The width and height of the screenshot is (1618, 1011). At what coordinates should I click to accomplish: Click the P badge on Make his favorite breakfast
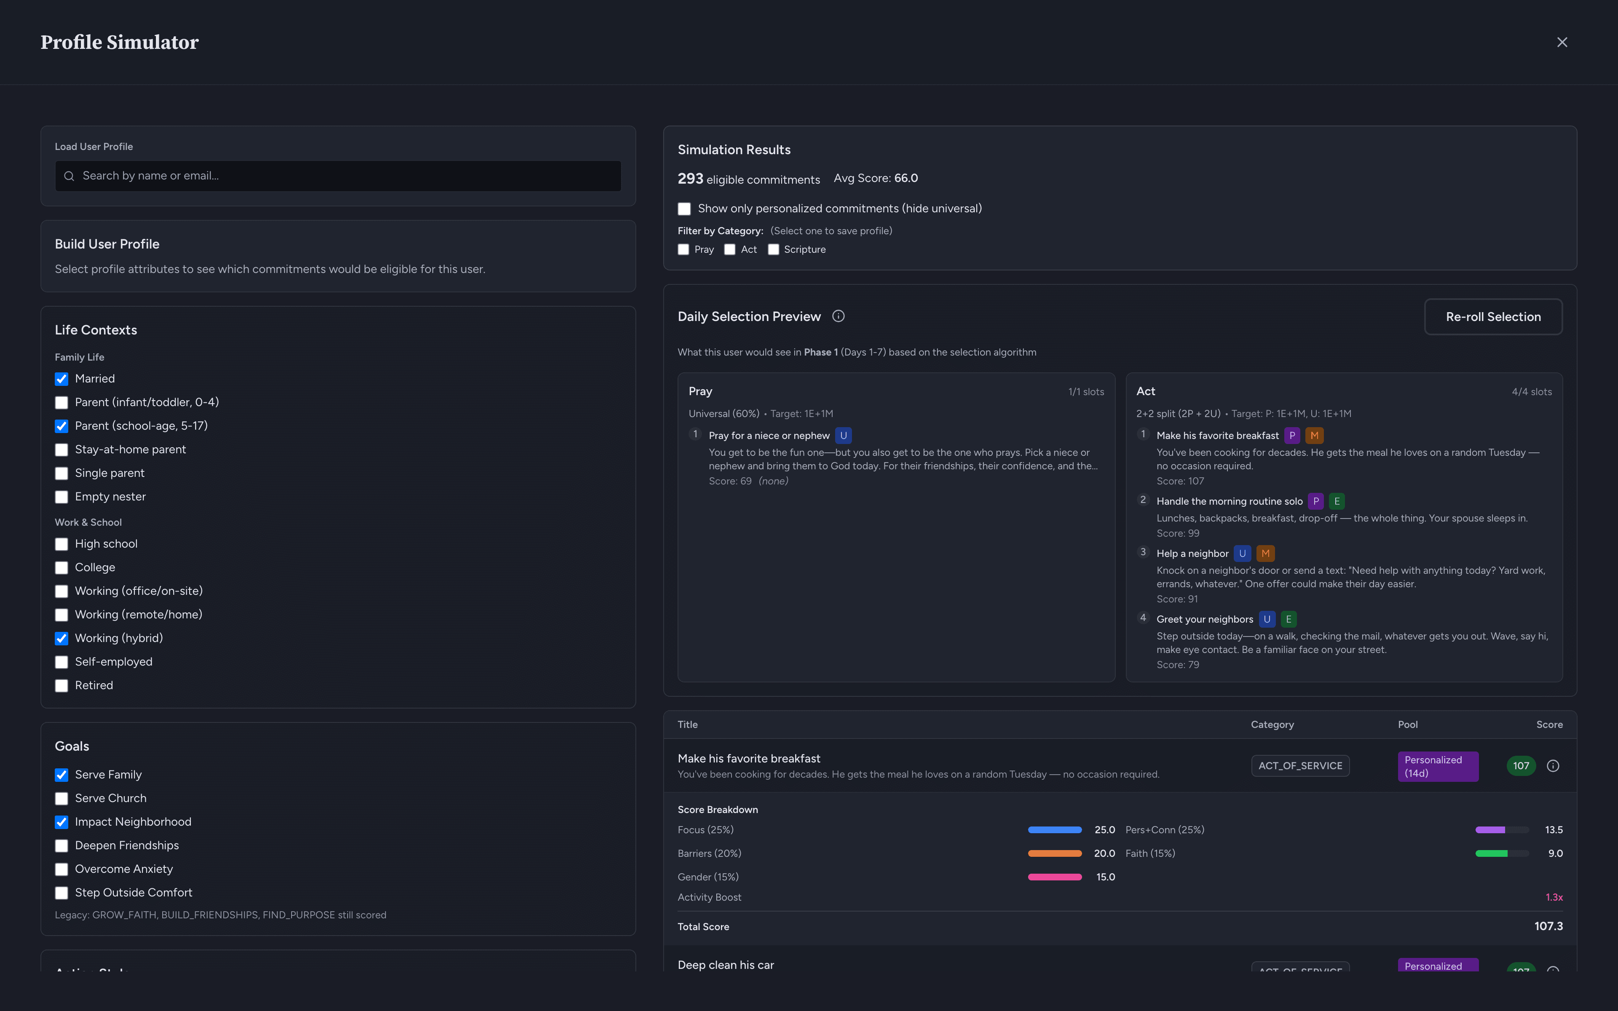tap(1292, 435)
